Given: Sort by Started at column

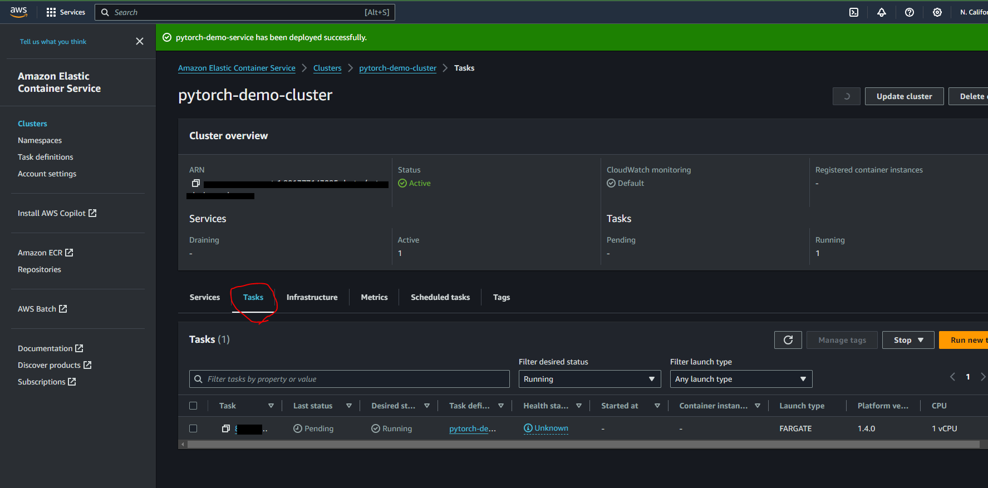Looking at the screenshot, I should [x=657, y=406].
